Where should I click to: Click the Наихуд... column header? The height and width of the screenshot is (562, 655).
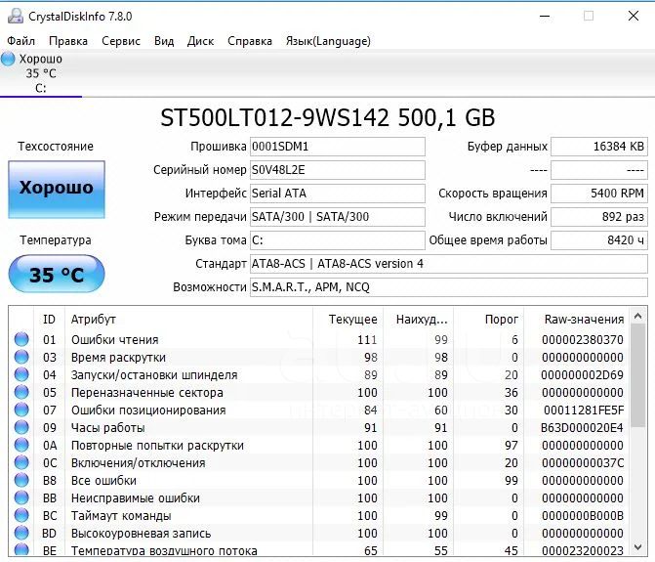pyautogui.click(x=418, y=319)
